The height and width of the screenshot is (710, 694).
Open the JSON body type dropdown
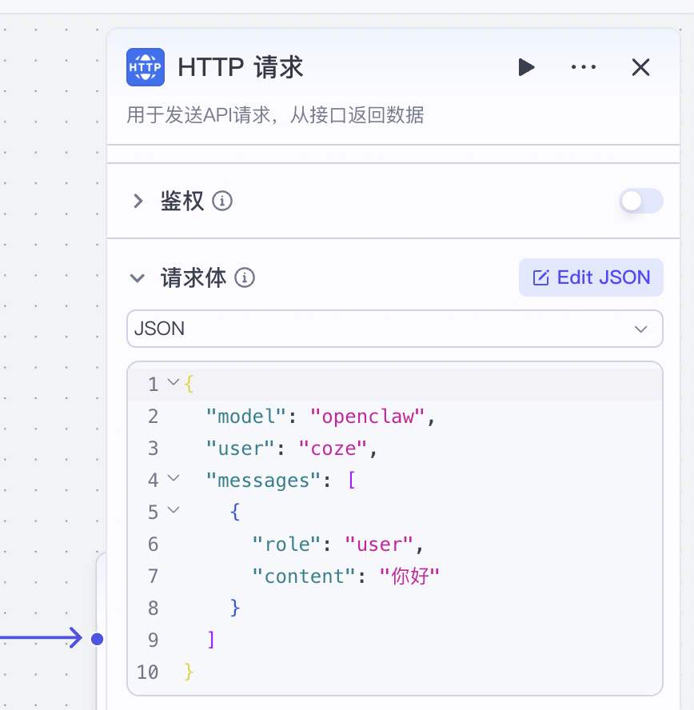tap(394, 329)
